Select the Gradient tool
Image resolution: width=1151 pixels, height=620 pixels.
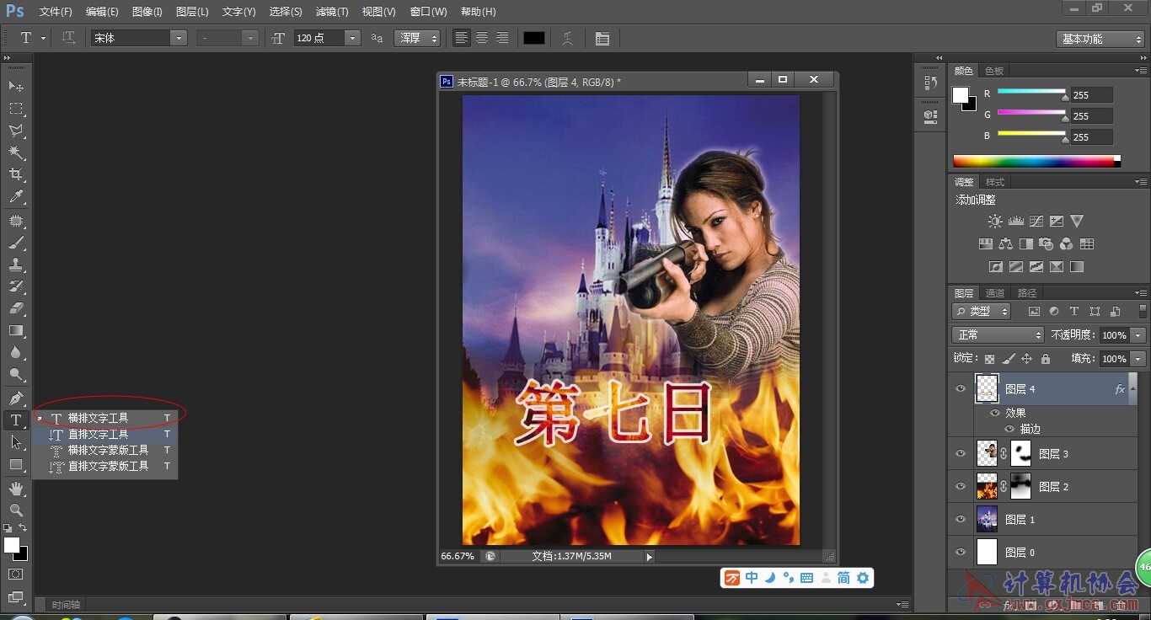tap(16, 330)
